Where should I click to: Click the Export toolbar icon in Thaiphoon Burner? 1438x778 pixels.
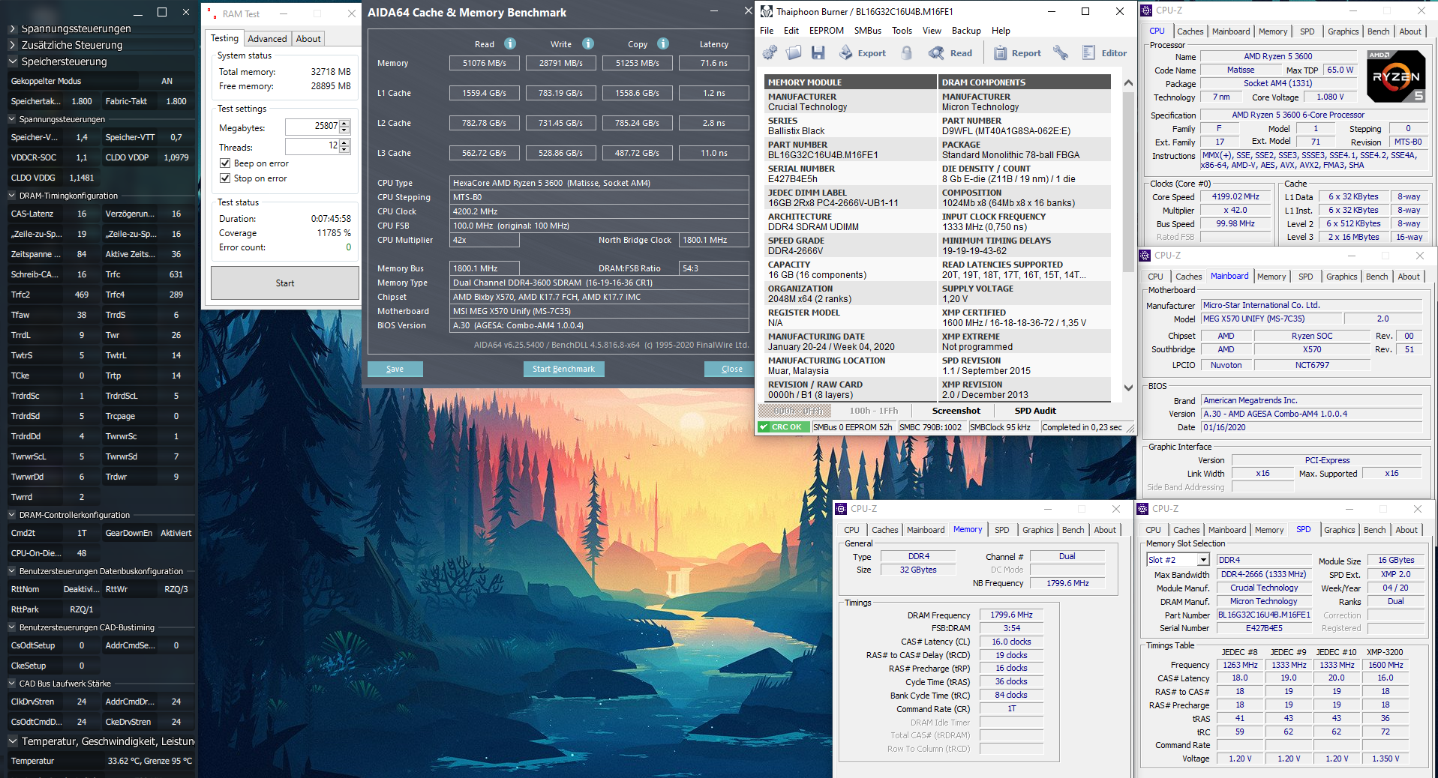(x=863, y=52)
